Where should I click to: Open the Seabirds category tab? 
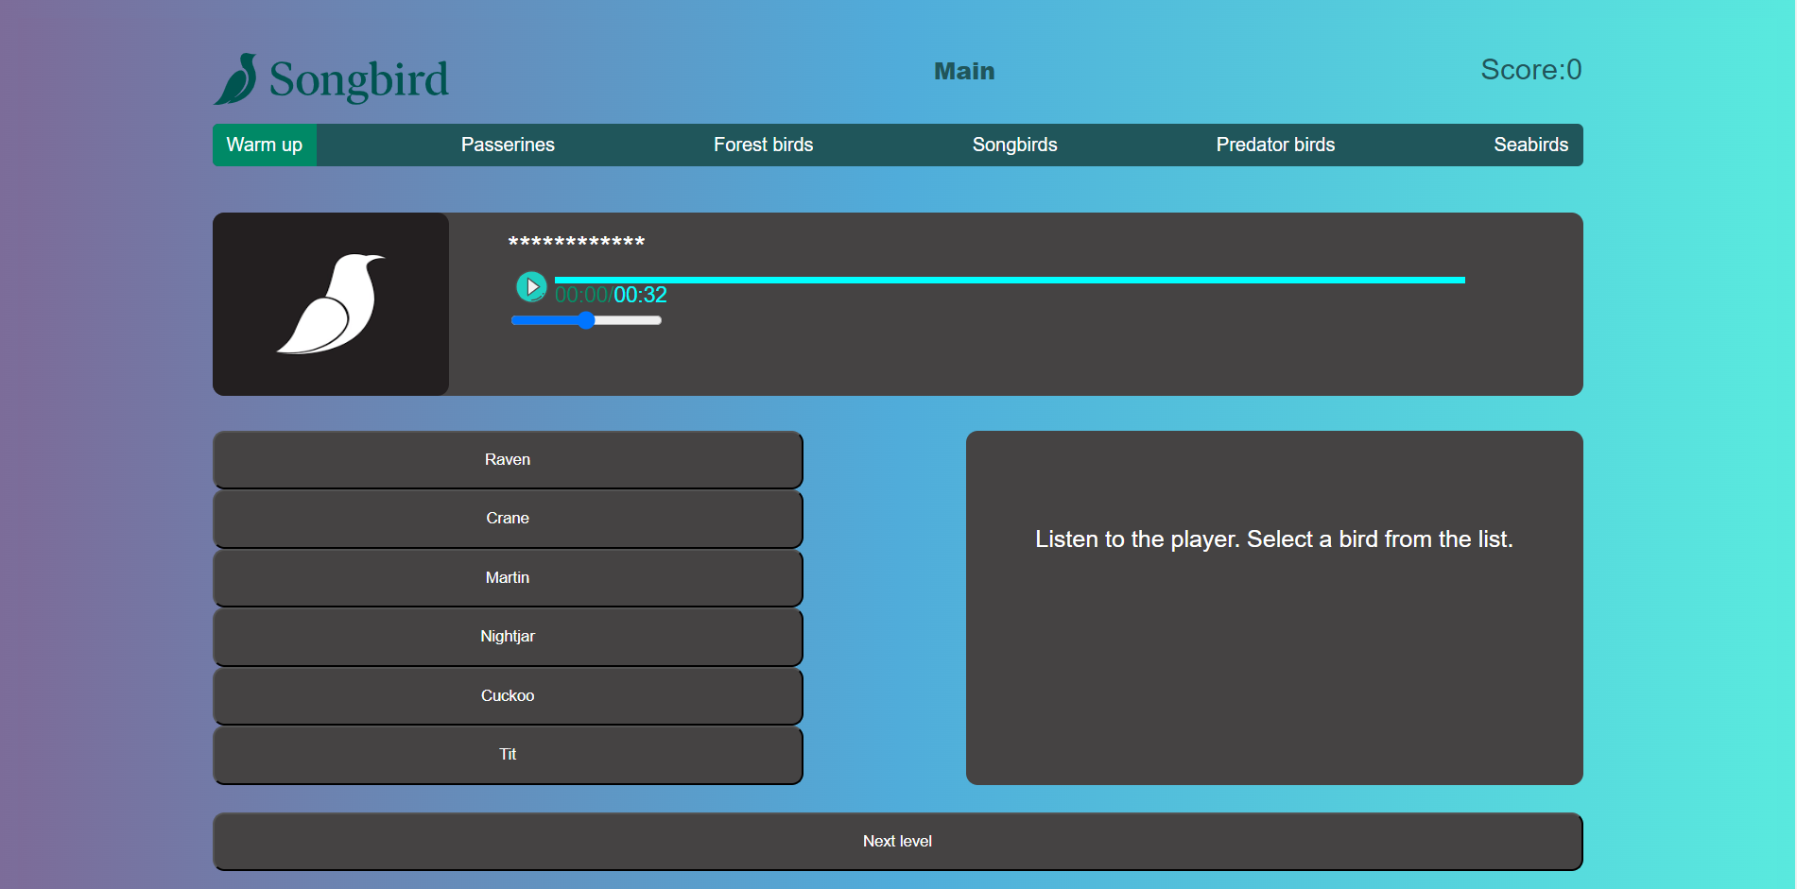click(x=1531, y=145)
